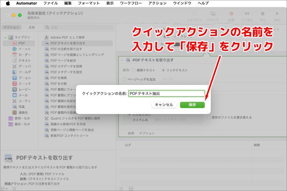This screenshot has height=191, width=287.
Task: Click the green 保存 button
Action: 192,105
